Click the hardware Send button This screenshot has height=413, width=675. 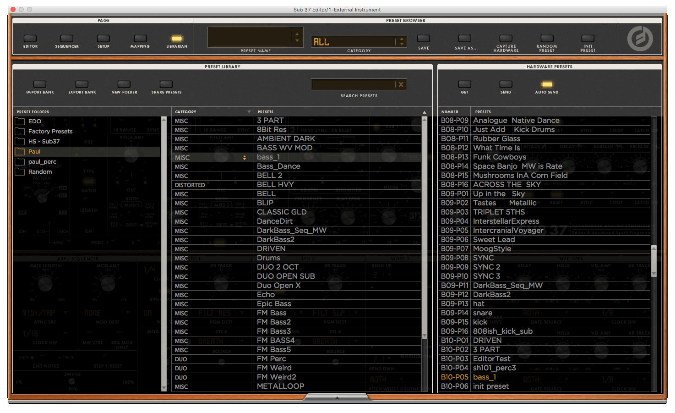point(506,84)
